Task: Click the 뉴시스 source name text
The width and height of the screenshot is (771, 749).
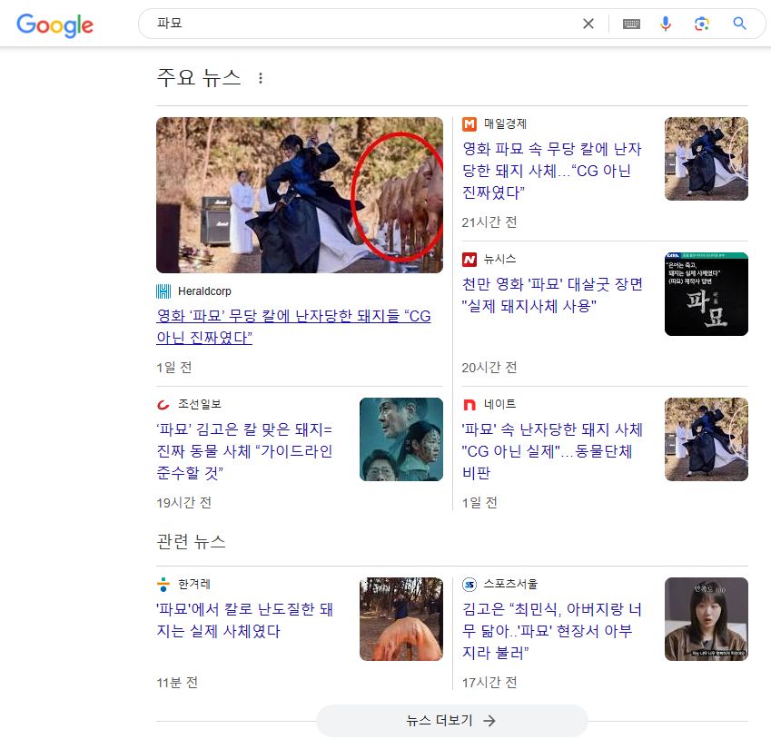Action: [x=499, y=259]
